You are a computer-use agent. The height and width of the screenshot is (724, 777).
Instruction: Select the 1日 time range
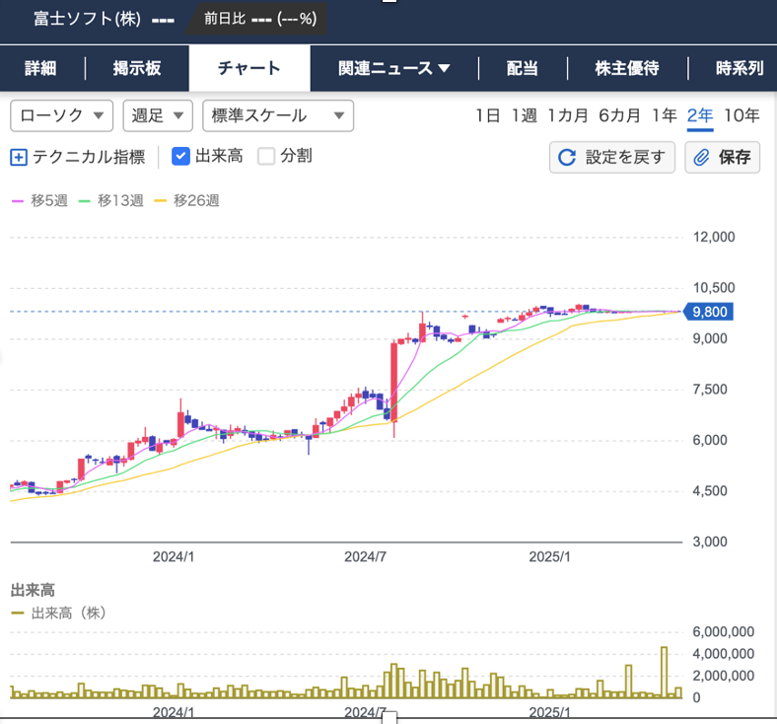click(x=487, y=115)
